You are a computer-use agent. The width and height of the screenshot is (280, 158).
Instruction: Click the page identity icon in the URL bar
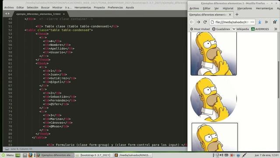click(212, 22)
